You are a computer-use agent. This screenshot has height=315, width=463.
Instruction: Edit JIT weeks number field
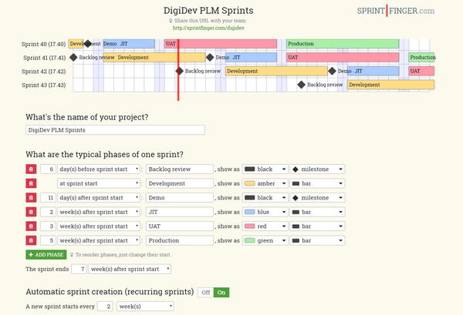coord(48,212)
